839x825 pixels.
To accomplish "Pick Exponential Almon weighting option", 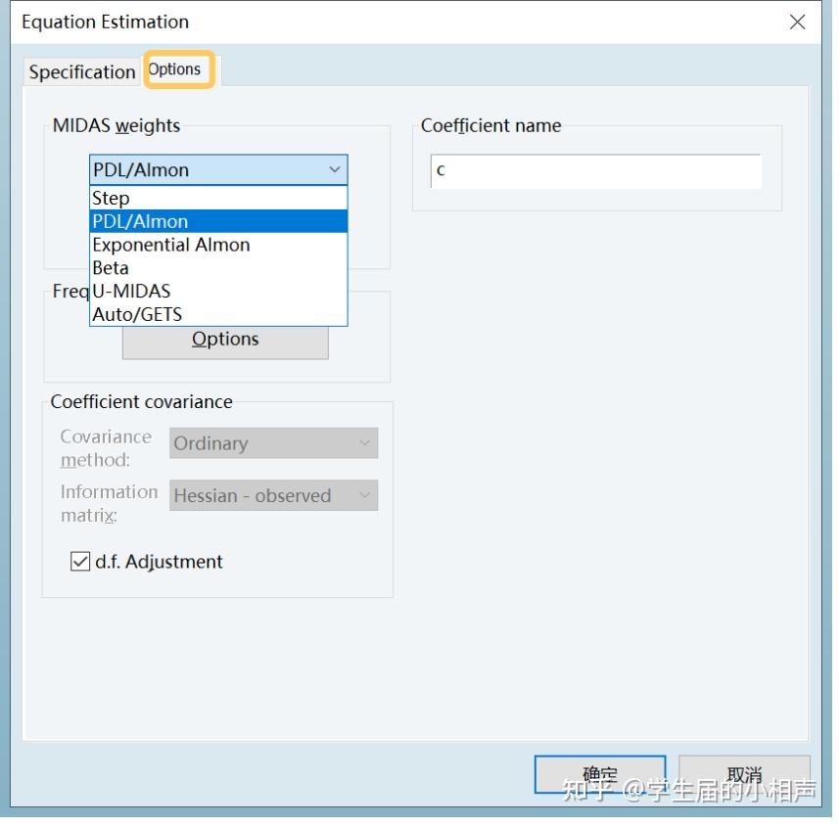I will coord(171,245).
